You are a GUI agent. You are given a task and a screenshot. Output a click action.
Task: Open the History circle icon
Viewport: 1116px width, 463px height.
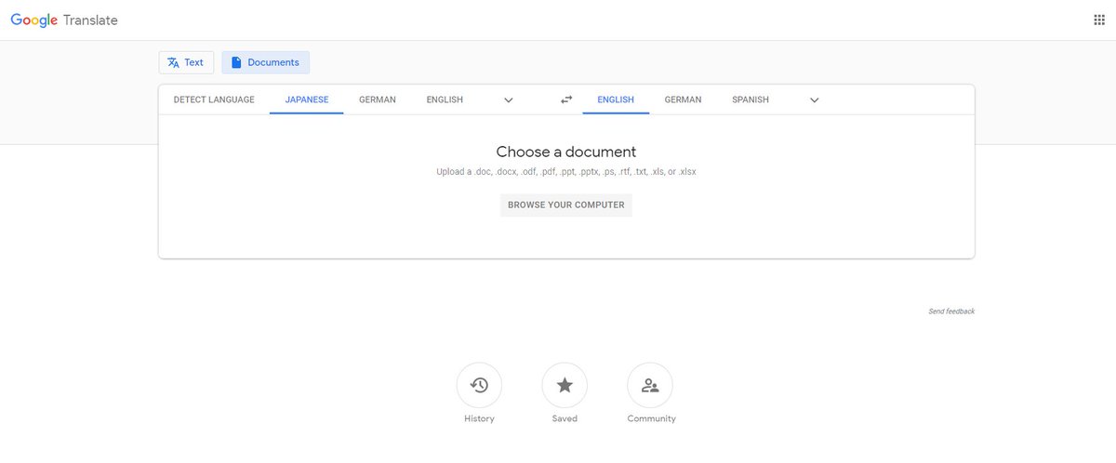pyautogui.click(x=479, y=385)
